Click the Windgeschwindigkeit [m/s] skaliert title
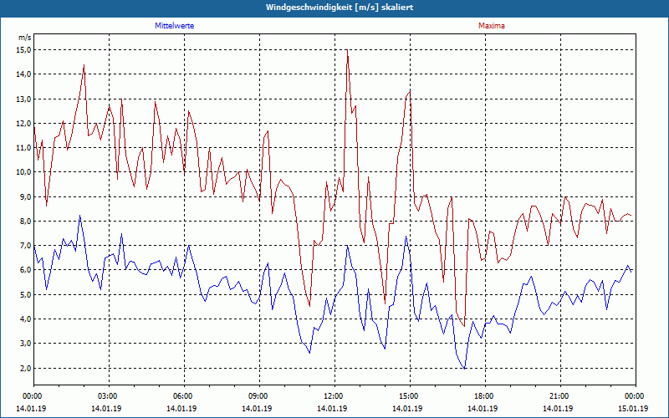This screenshot has height=418, width=669. coord(340,8)
